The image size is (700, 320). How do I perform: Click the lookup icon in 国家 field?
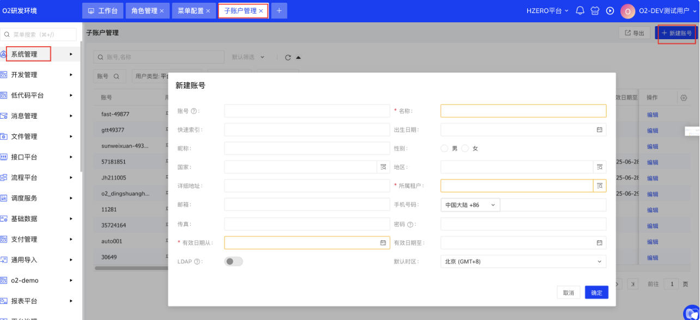383,167
